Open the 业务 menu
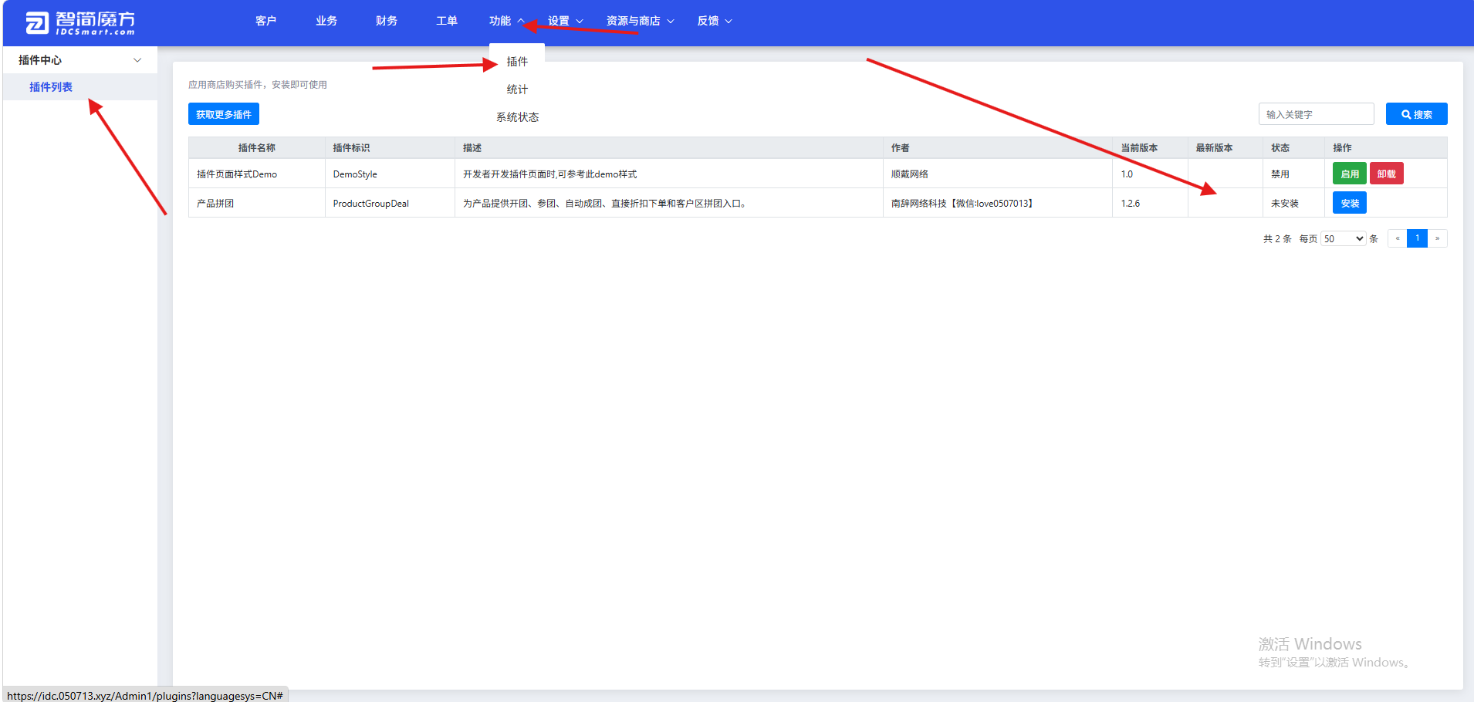1474x702 pixels. tap(326, 21)
